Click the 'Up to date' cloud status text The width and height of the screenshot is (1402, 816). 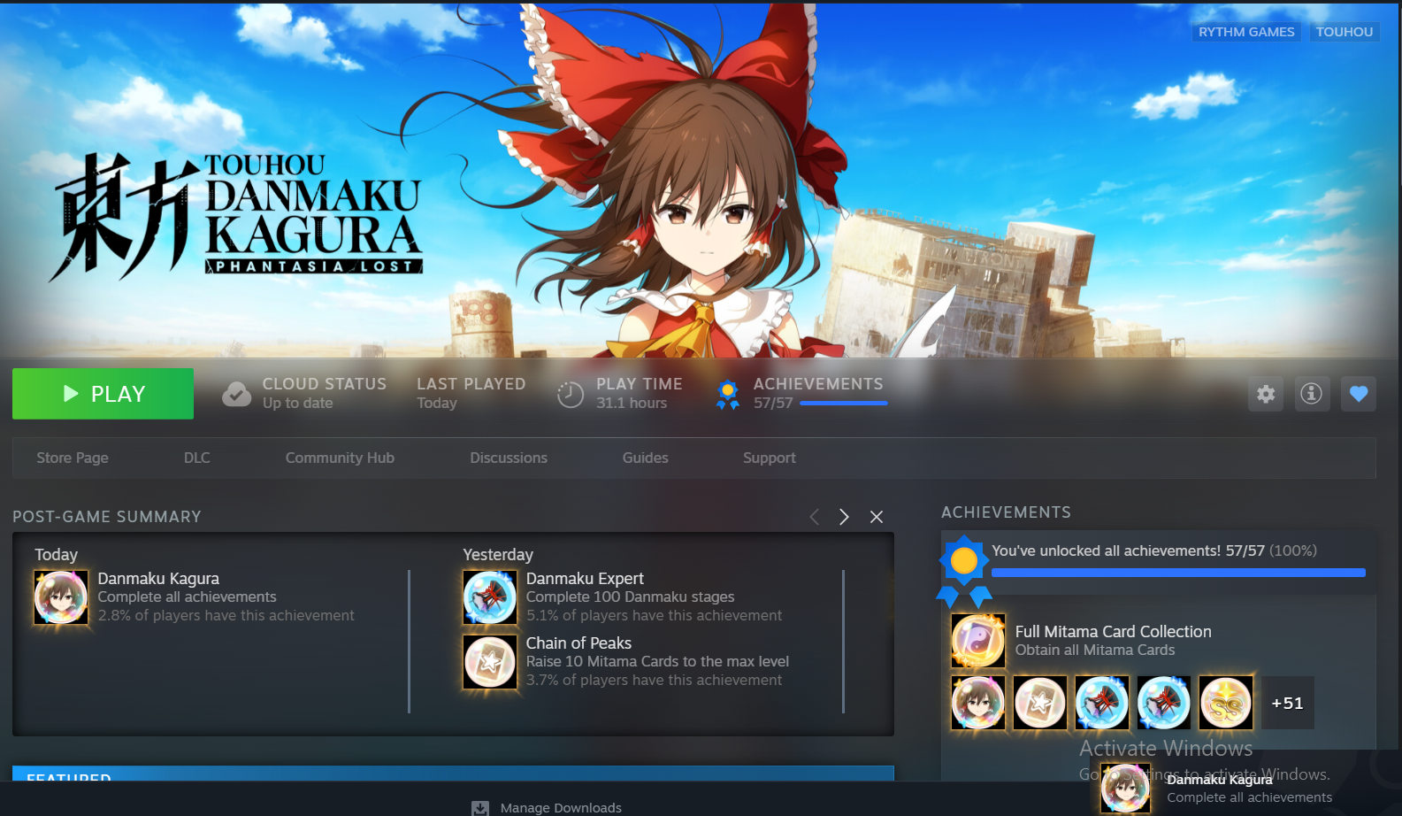(297, 404)
